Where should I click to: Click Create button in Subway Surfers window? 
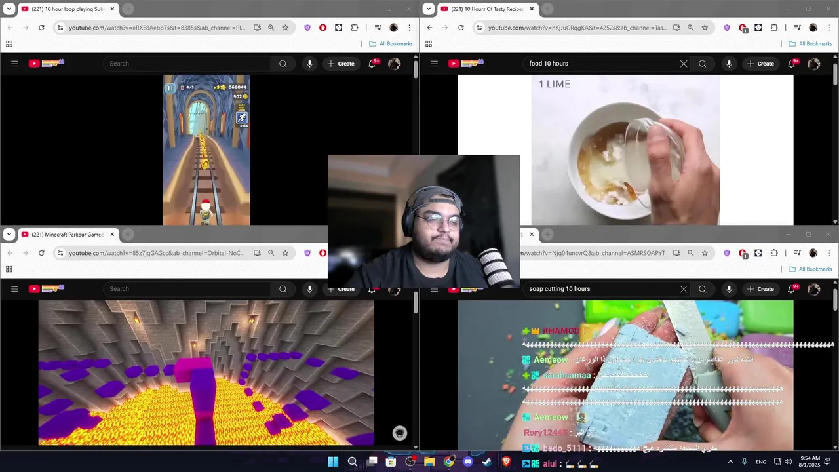coord(341,64)
